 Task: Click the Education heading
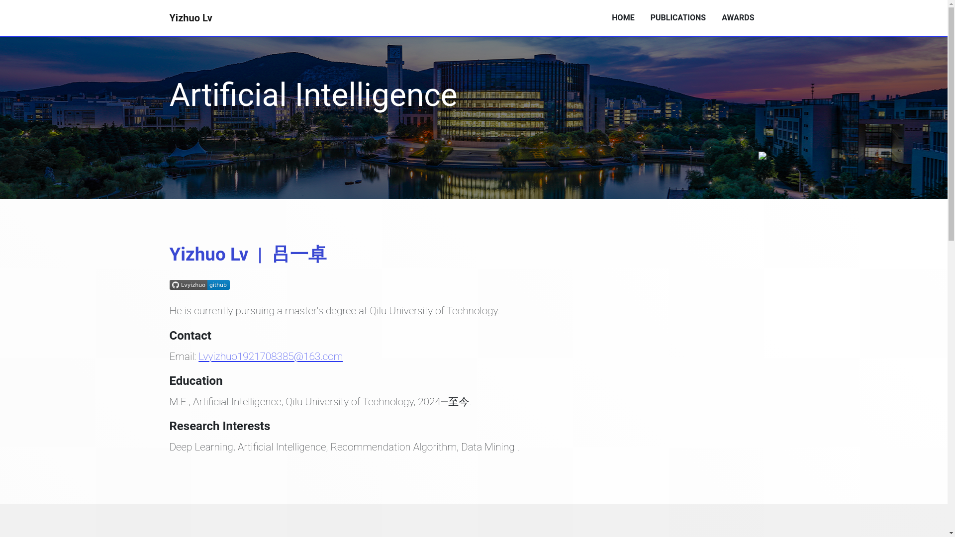pyautogui.click(x=195, y=381)
